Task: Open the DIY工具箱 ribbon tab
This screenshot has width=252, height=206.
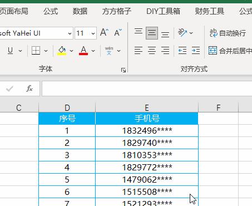Action: point(163,11)
